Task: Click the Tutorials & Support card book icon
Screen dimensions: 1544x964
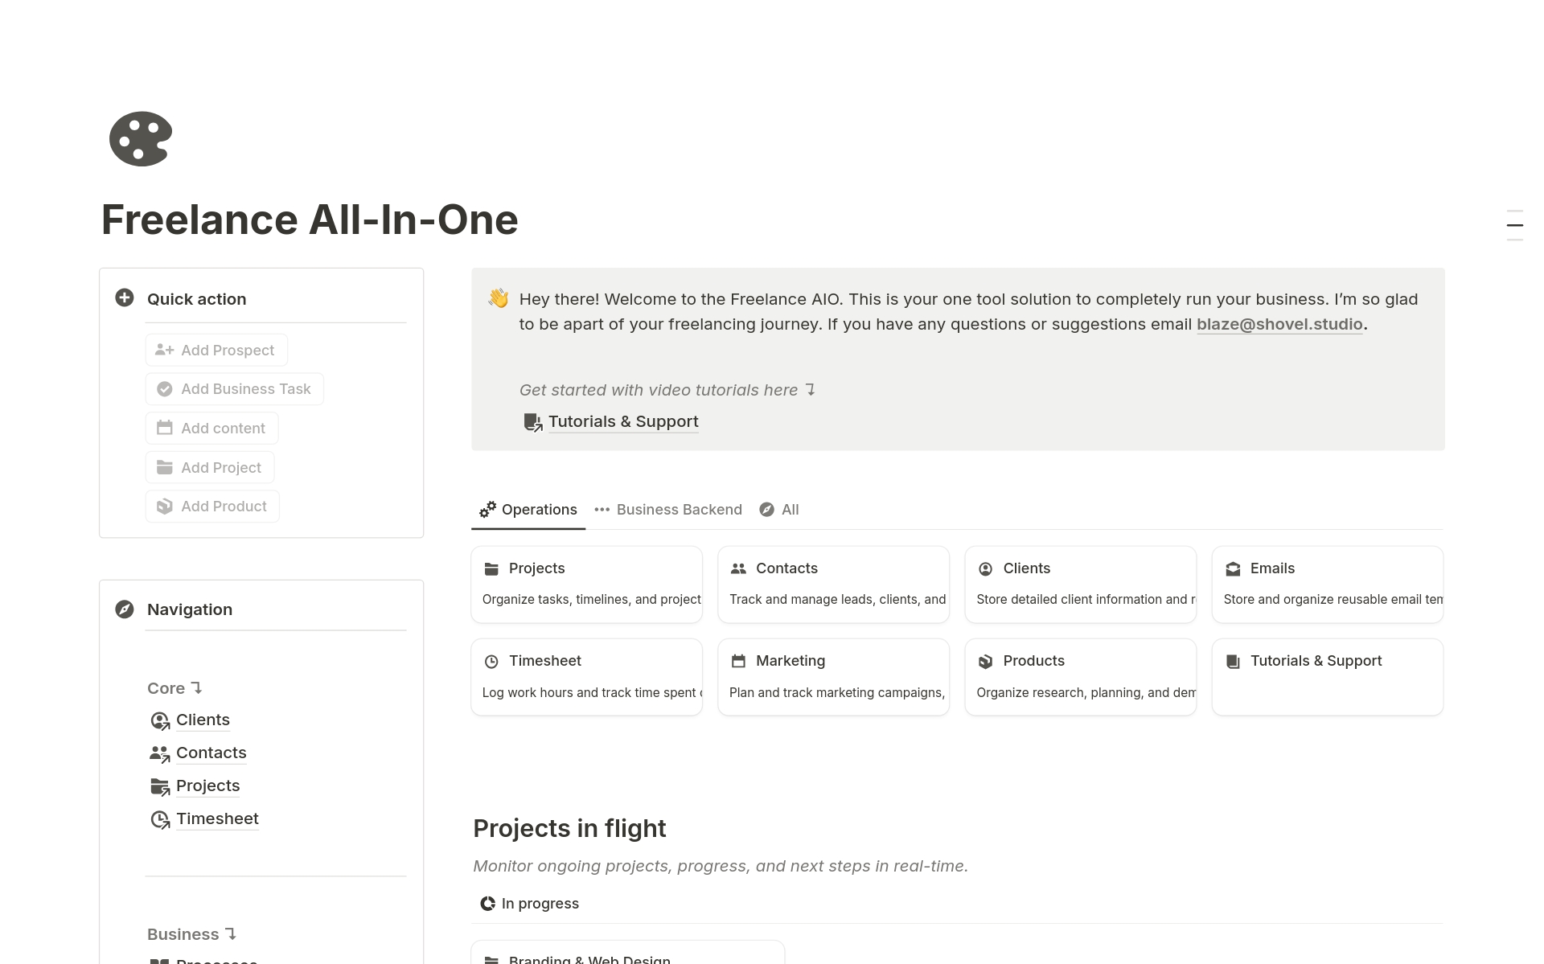Action: tap(1233, 662)
